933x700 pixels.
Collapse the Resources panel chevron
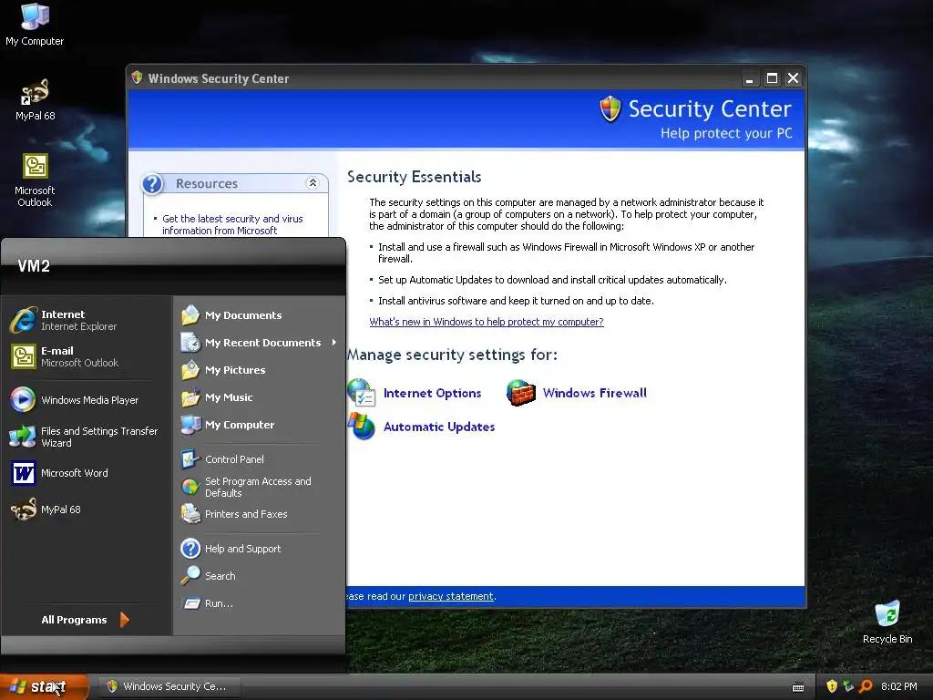pyautogui.click(x=313, y=183)
